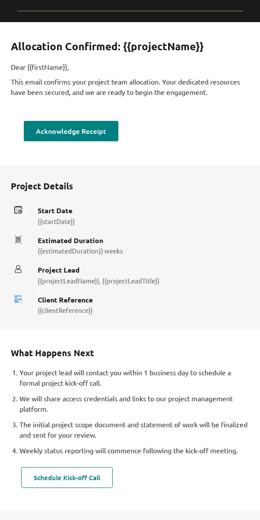Screen dimensions: 260x520
Task: Click the person icon beside Project Lead
Action: [18, 270]
